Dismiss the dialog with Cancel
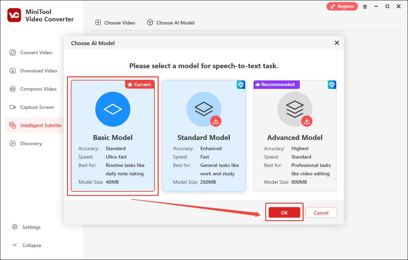Screen dimensions: 408x260 [x=321, y=212]
